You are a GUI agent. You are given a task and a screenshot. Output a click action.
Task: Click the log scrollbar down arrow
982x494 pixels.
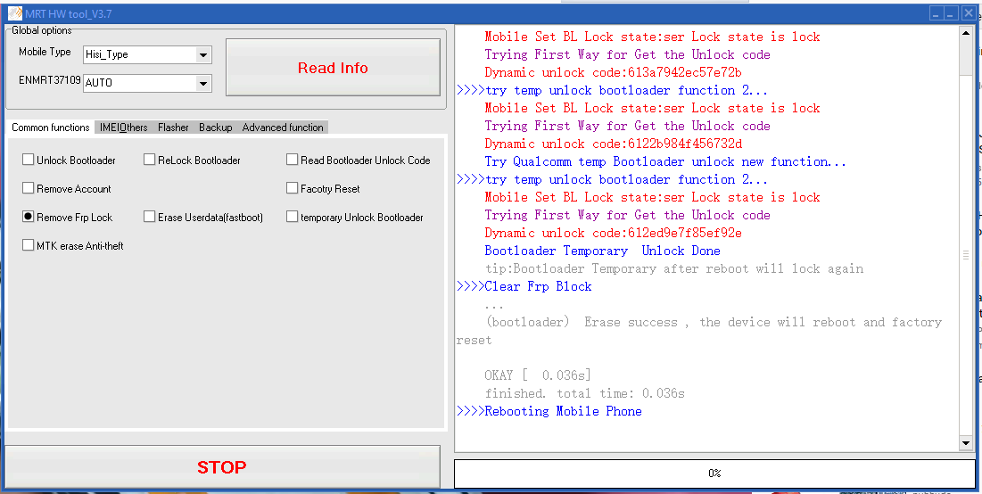point(966,443)
